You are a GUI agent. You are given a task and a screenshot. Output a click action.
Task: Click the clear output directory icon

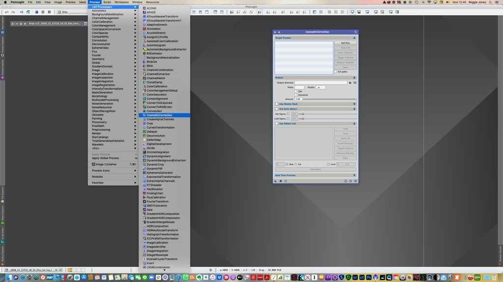[355, 82]
